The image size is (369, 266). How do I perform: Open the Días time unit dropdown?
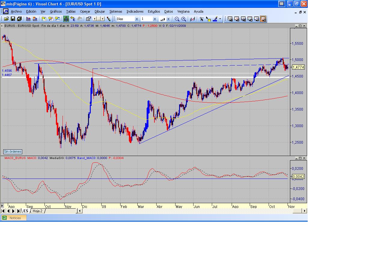click(137, 19)
